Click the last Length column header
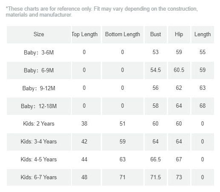This screenshot has height=192, width=220. 203,34
